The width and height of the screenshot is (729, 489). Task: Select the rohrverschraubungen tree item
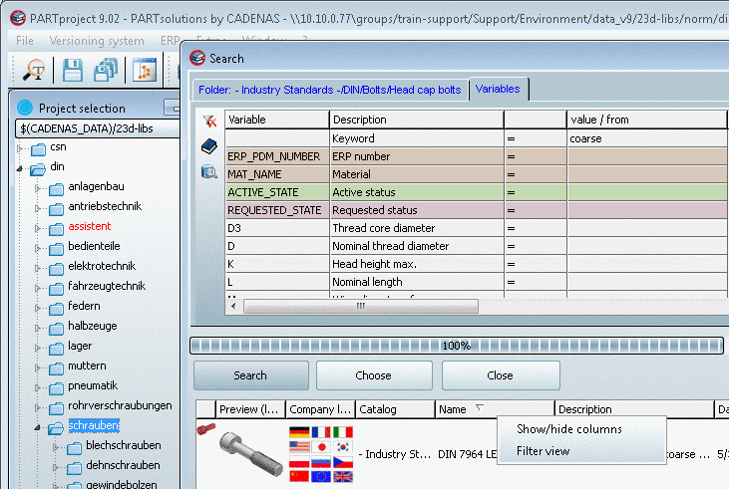120,405
